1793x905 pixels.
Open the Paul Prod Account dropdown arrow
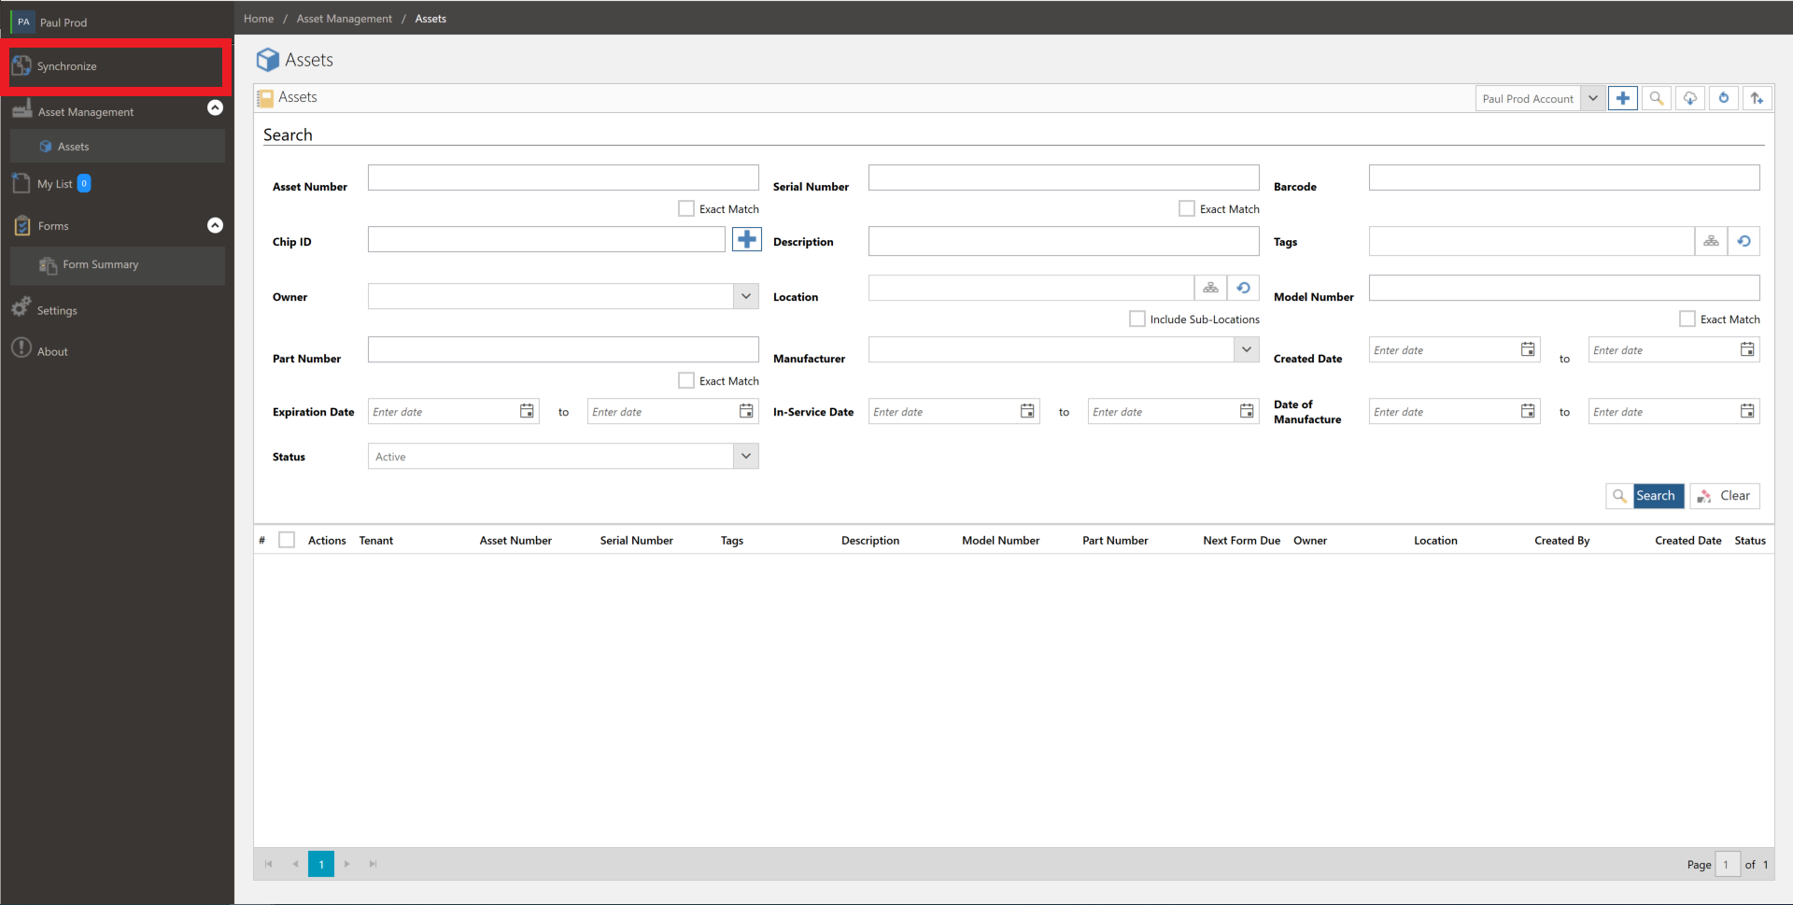pyautogui.click(x=1593, y=98)
